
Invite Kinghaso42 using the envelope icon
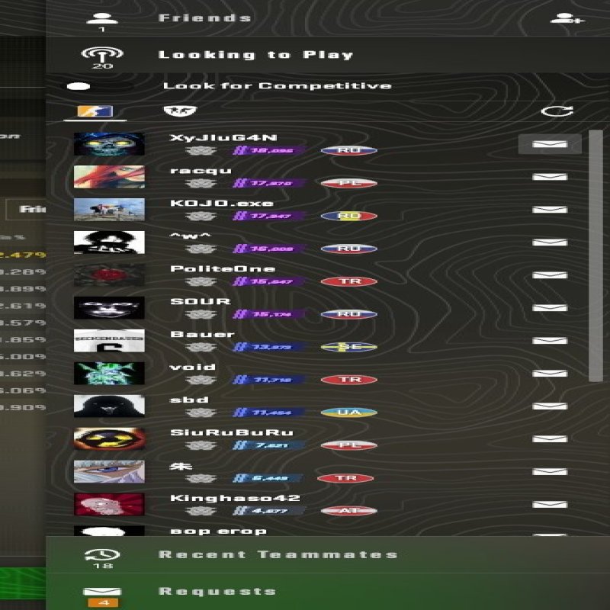click(x=549, y=504)
